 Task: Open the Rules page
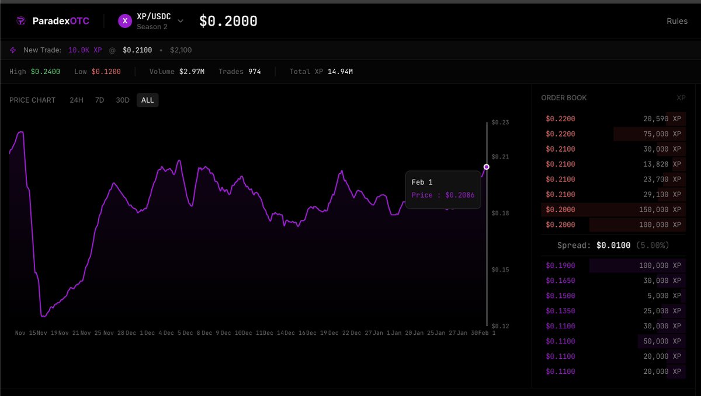coord(677,21)
